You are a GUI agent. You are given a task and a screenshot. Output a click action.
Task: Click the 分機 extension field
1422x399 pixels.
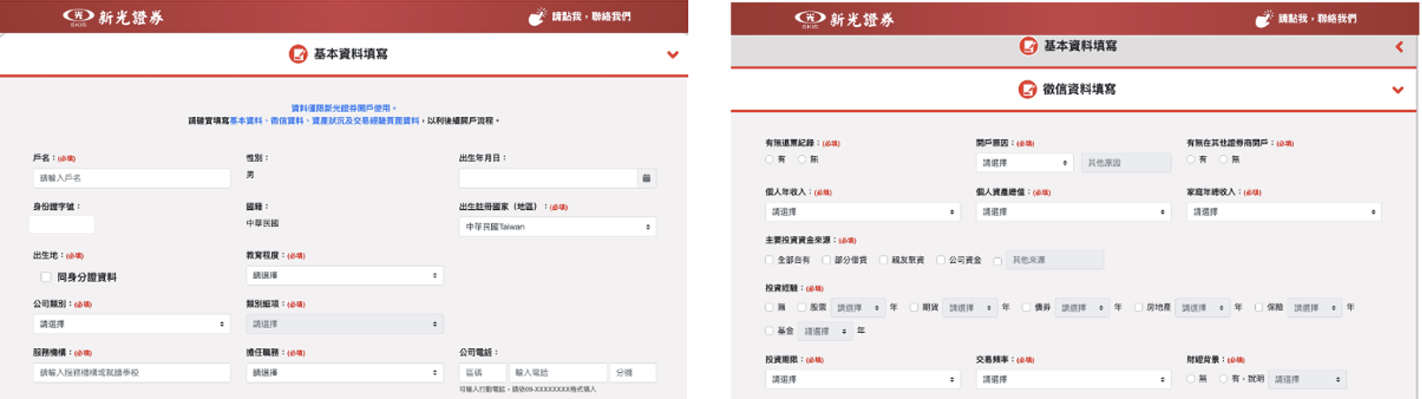pos(633,372)
